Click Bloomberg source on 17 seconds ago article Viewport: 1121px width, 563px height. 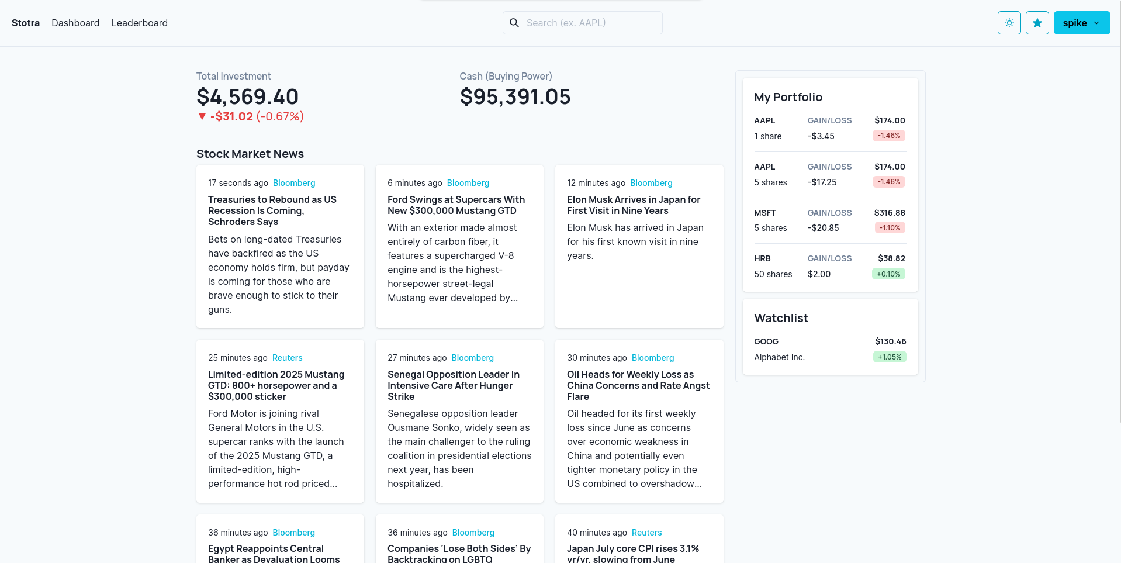[294, 183]
